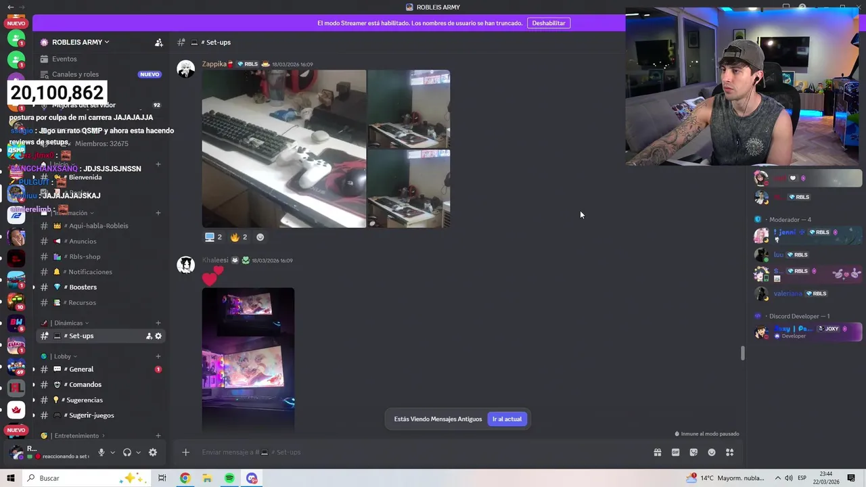
Task: Open the server icon with badge 69
Action: tap(16, 366)
